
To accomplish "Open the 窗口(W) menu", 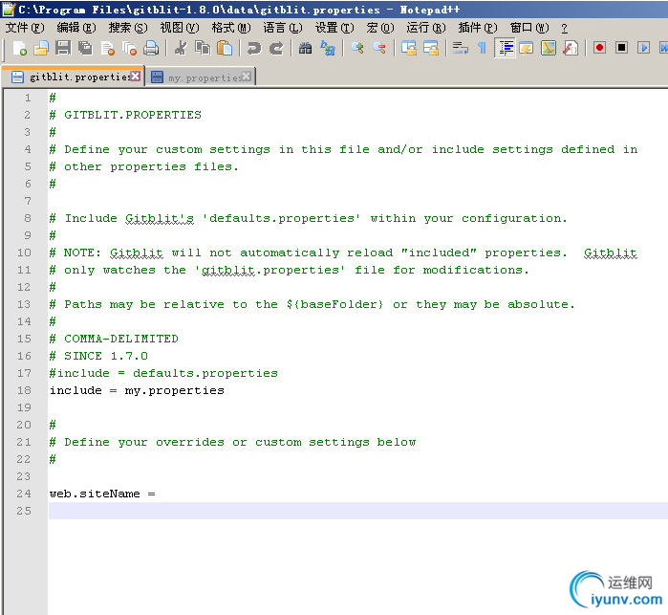I will tap(529, 28).
